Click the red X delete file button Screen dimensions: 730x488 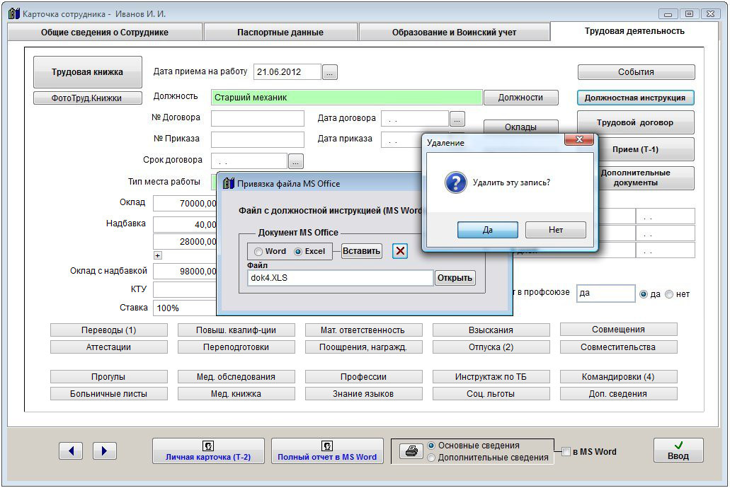pos(400,251)
